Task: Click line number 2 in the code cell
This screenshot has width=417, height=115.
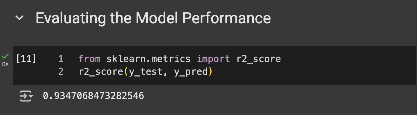Action: tap(61, 72)
